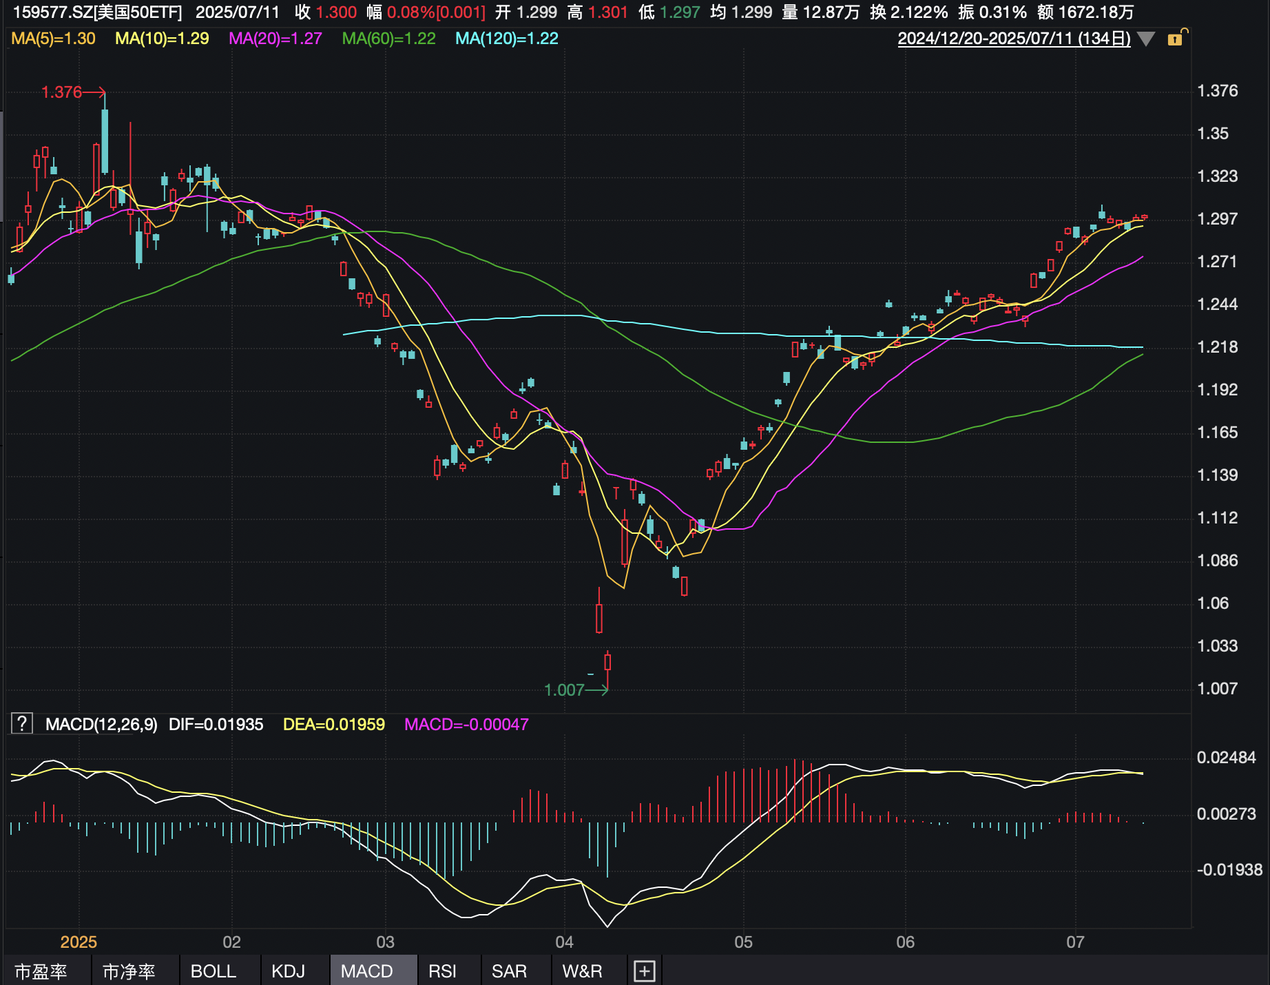The width and height of the screenshot is (1270, 985).
Task: Select the RSI indicator tab
Action: [x=442, y=971]
